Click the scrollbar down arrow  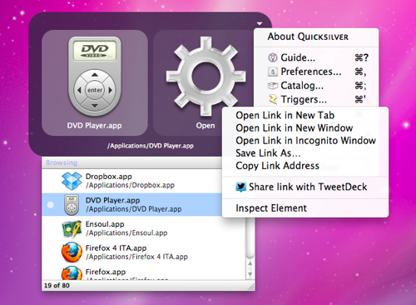(x=250, y=274)
